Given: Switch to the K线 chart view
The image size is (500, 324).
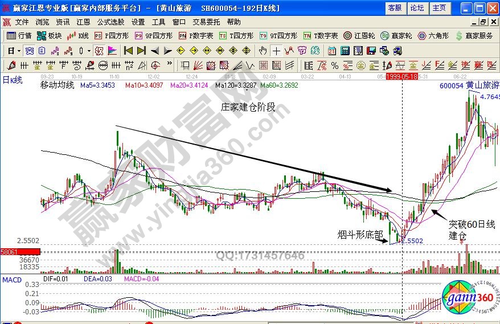Looking at the screenshot, I should (x=77, y=36).
